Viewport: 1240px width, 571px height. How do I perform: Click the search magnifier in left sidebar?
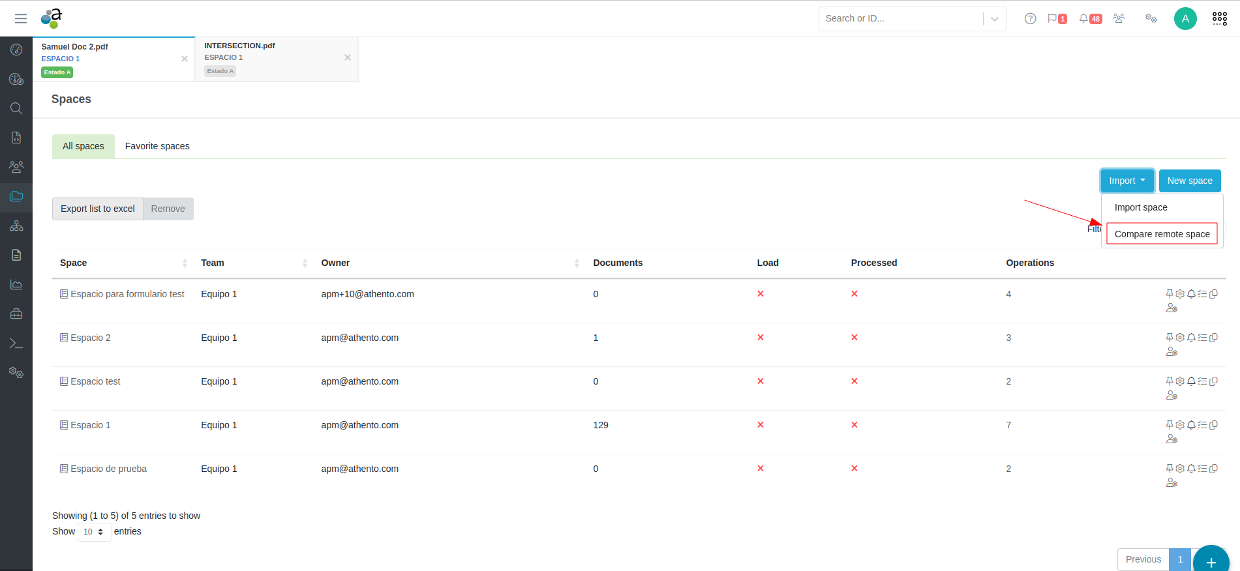pyautogui.click(x=16, y=108)
